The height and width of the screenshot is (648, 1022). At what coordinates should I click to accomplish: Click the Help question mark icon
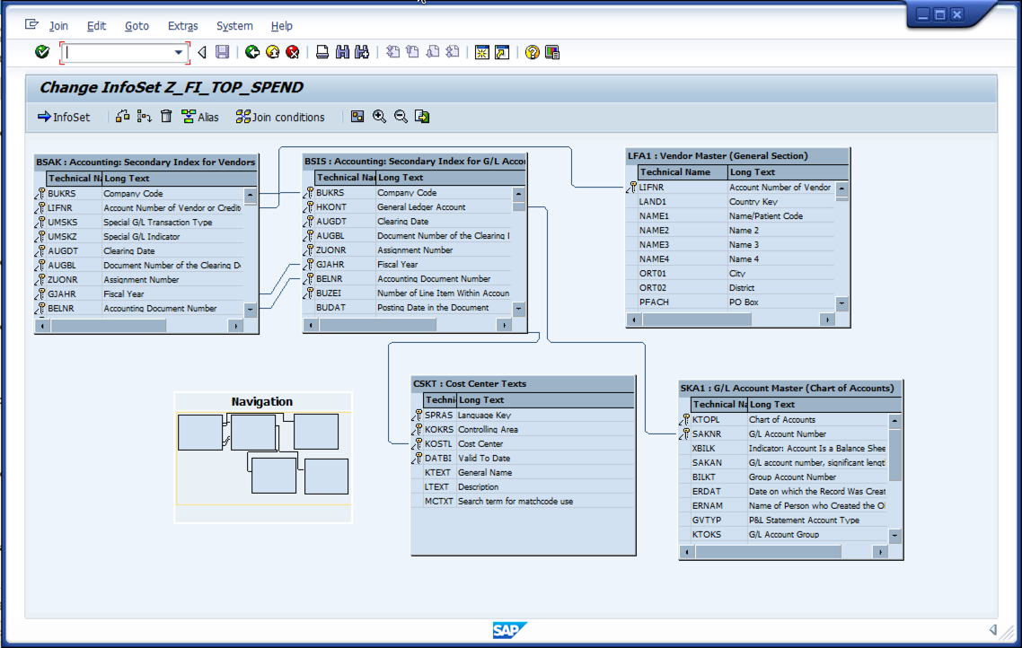click(x=532, y=52)
